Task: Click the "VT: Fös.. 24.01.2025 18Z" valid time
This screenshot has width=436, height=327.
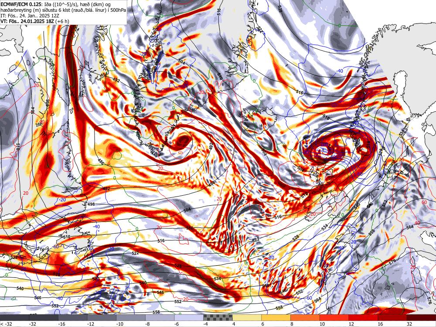Action: point(27,21)
